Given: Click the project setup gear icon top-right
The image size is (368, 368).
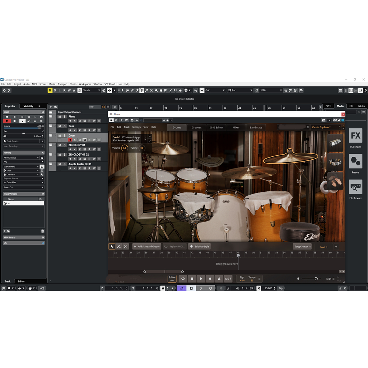Looking at the screenshot, I should (x=365, y=91).
